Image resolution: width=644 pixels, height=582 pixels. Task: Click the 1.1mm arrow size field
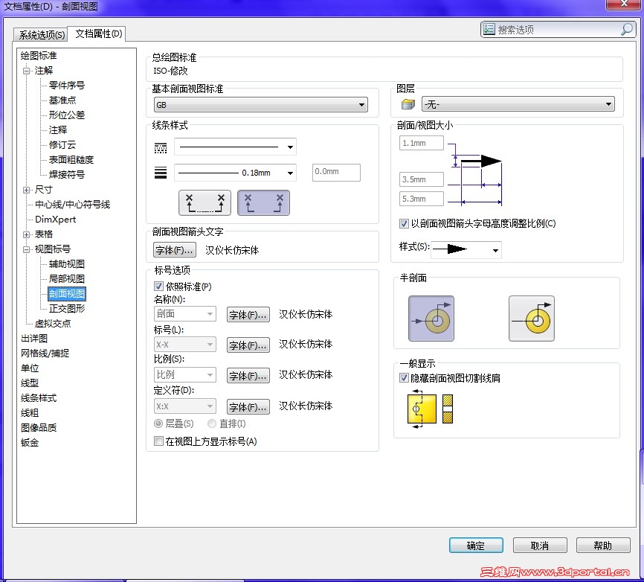pyautogui.click(x=422, y=143)
